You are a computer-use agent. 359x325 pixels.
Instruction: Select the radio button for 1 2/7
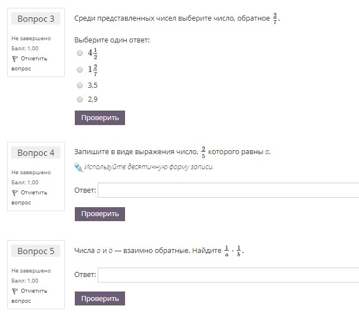80,70
